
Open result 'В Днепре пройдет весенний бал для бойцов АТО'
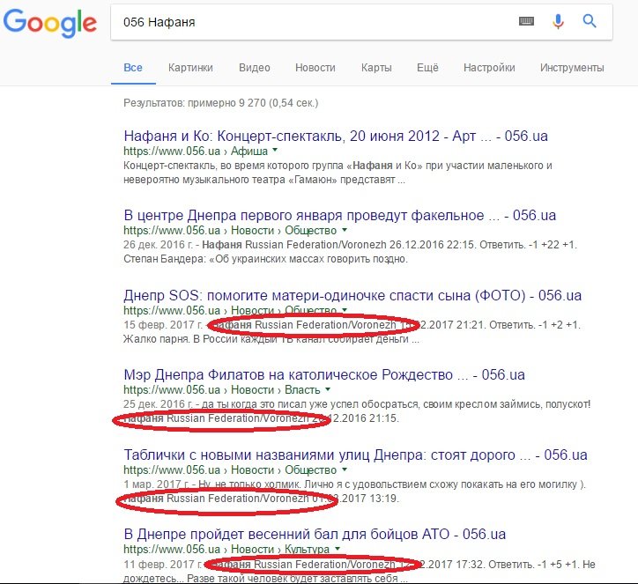(315, 534)
